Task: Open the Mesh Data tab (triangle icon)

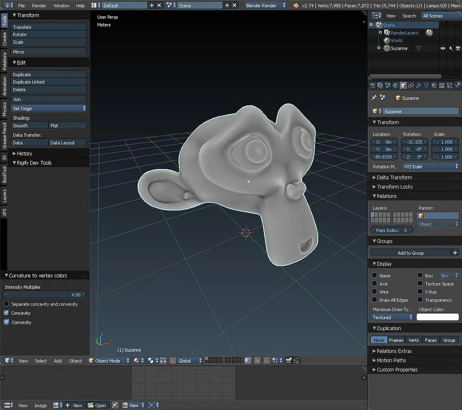Action: pos(426,85)
